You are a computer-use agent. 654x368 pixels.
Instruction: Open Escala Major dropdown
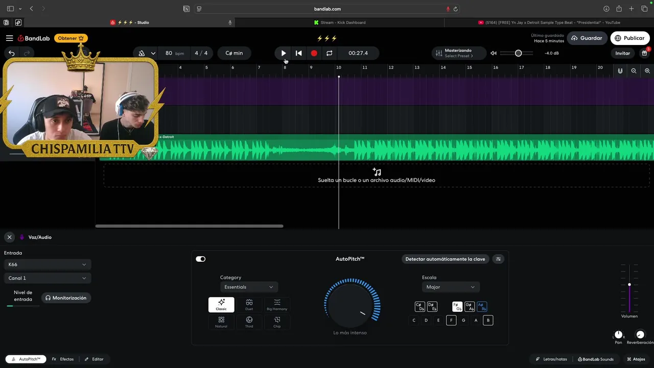click(451, 287)
